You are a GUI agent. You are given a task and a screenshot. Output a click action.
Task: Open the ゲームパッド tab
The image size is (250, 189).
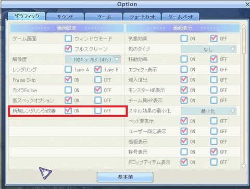click(181, 17)
